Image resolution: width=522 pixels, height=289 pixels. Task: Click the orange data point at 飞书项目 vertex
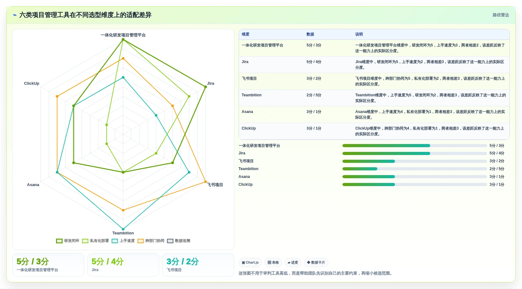point(206,182)
